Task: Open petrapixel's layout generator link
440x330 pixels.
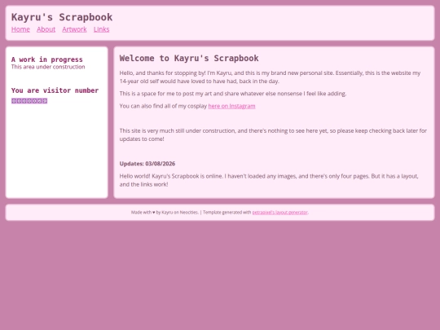Action: click(279, 213)
